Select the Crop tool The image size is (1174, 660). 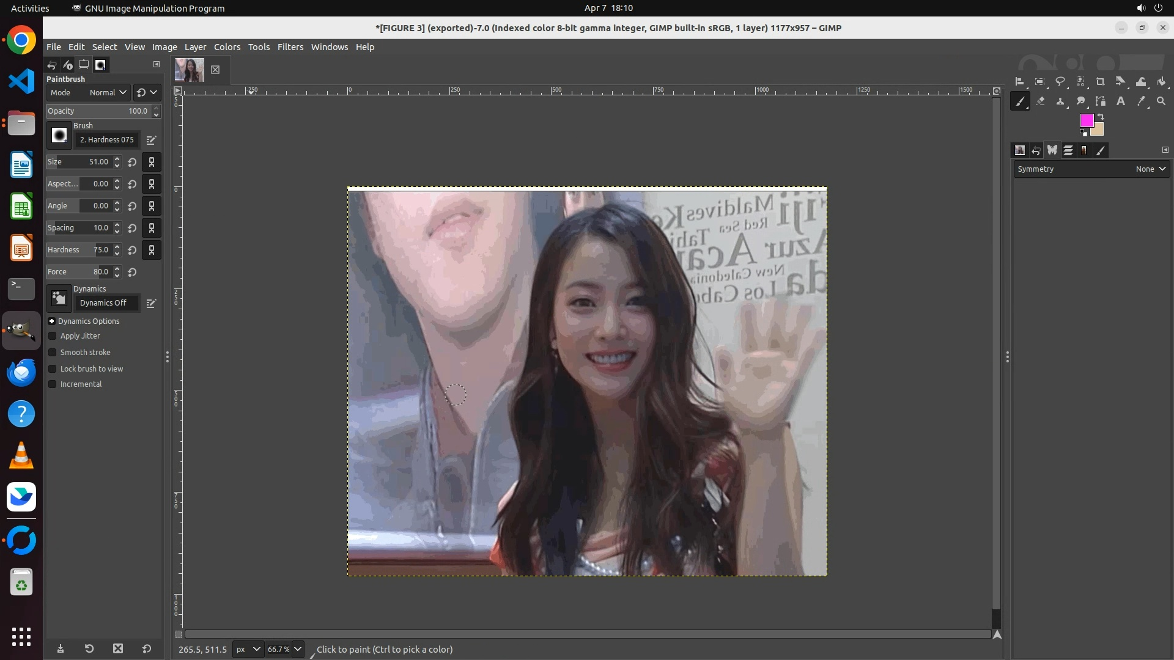1101,81
